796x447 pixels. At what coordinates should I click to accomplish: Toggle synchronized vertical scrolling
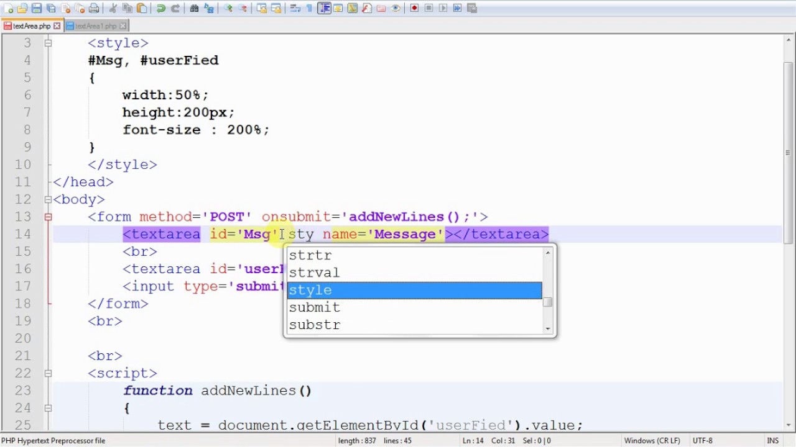262,8
